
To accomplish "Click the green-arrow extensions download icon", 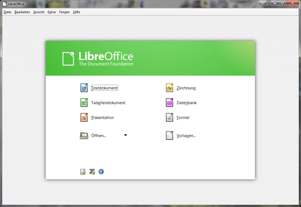I will 83,172.
